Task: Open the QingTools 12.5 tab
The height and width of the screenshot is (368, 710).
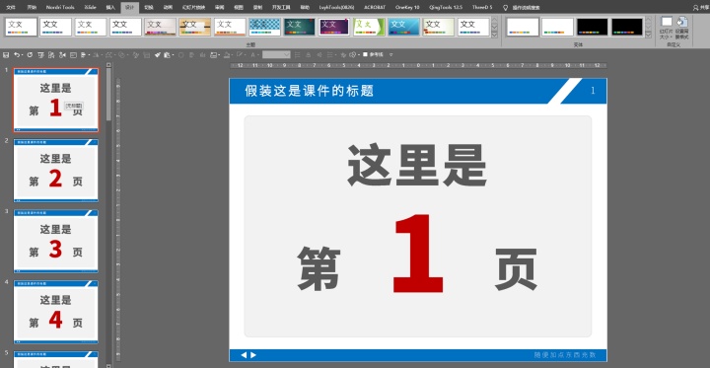Action: (446, 7)
